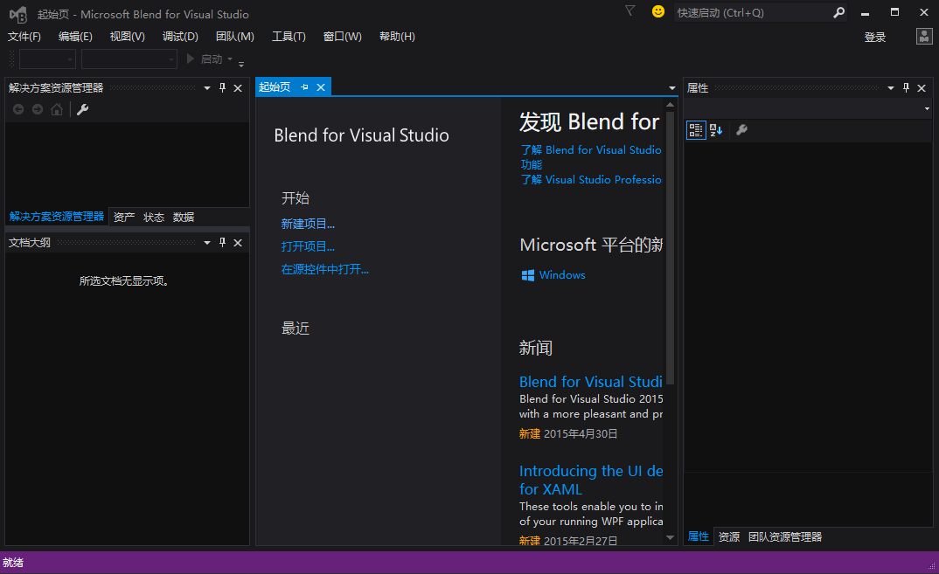939x574 pixels.
Task: Open the 视图(V) menu
Action: coord(127,37)
